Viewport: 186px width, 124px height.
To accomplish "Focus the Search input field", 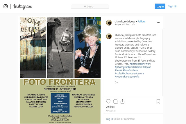I will coord(90,6).
